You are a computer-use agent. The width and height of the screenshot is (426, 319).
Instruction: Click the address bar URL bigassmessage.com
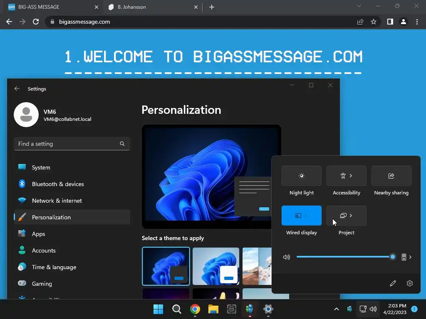[84, 22]
